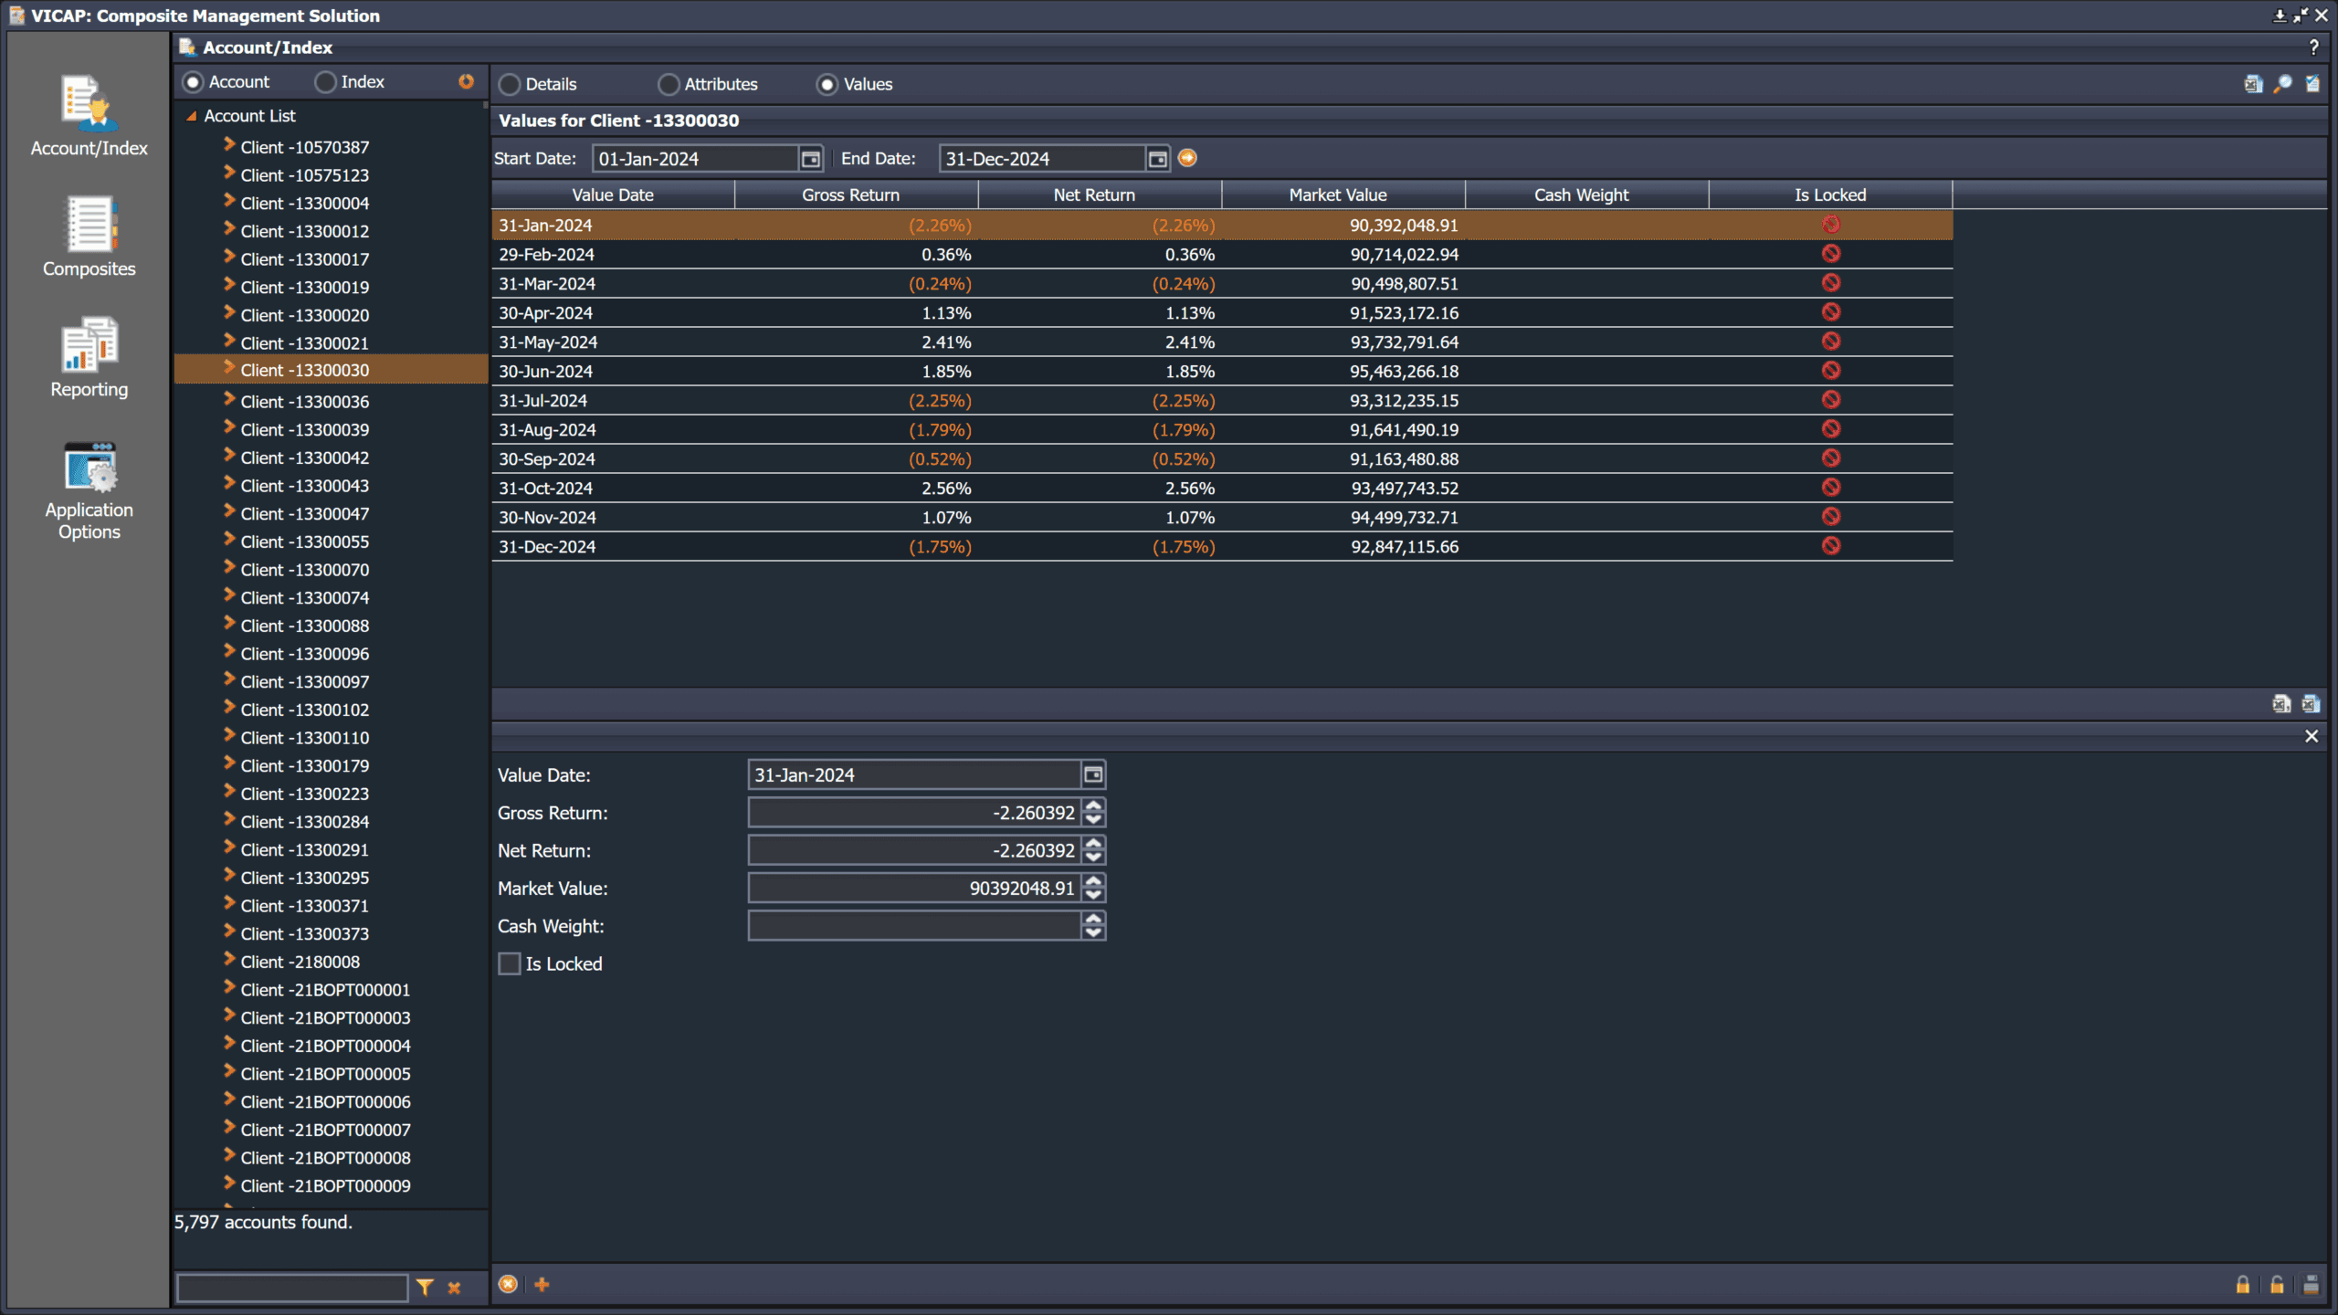Clear the account filter with the X icon
This screenshot has height=1315, width=2338.
(x=454, y=1288)
